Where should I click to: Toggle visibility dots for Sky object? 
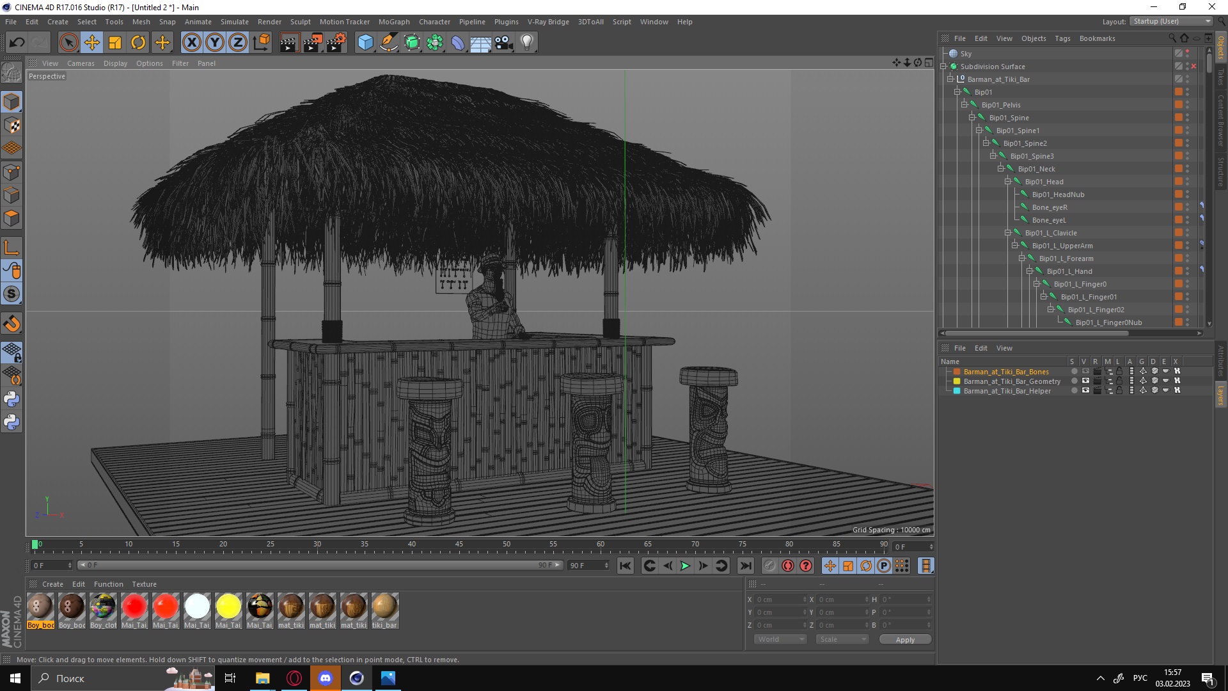click(1188, 54)
